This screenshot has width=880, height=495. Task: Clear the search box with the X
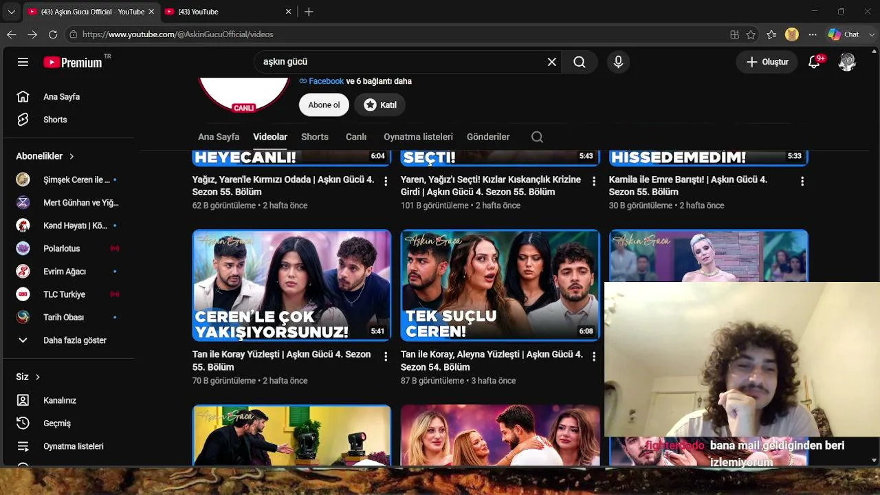tap(551, 62)
